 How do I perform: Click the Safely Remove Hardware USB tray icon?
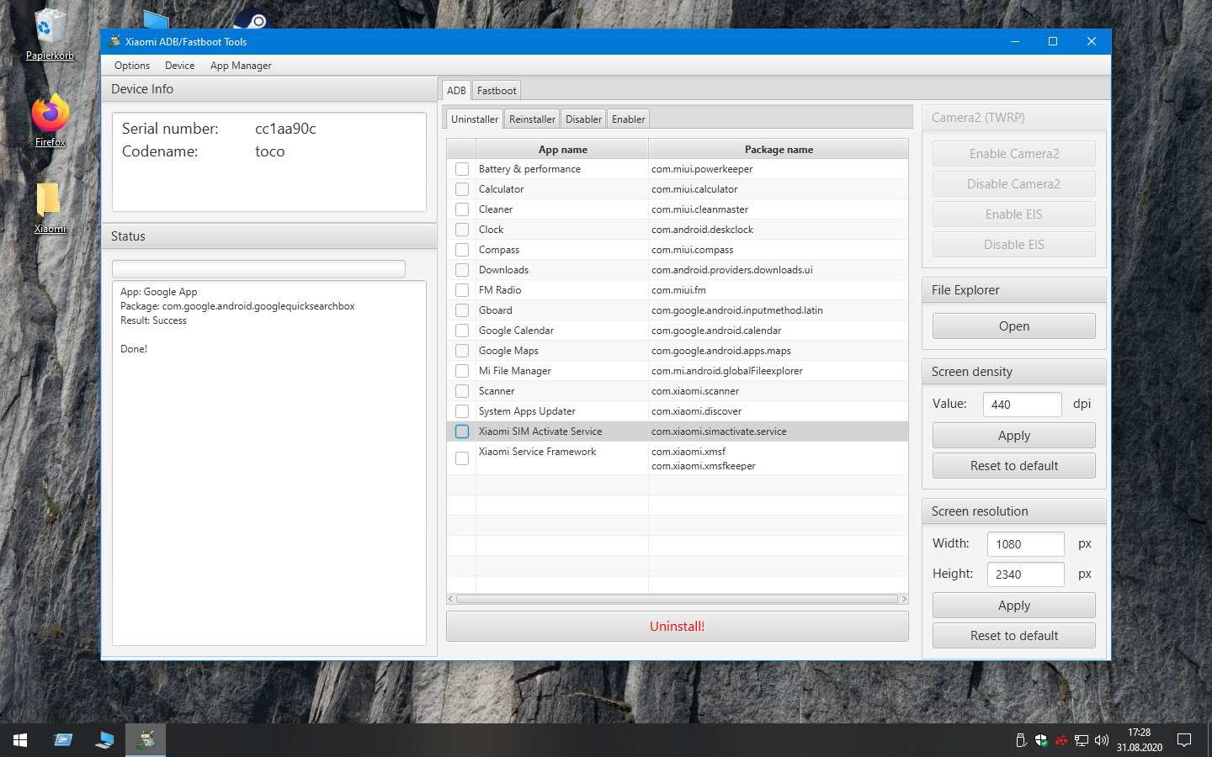pyautogui.click(x=1021, y=741)
